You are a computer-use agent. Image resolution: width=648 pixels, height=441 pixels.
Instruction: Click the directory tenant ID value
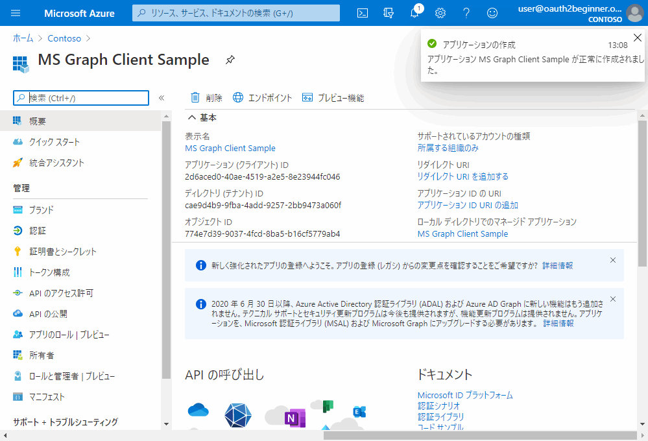click(x=263, y=205)
